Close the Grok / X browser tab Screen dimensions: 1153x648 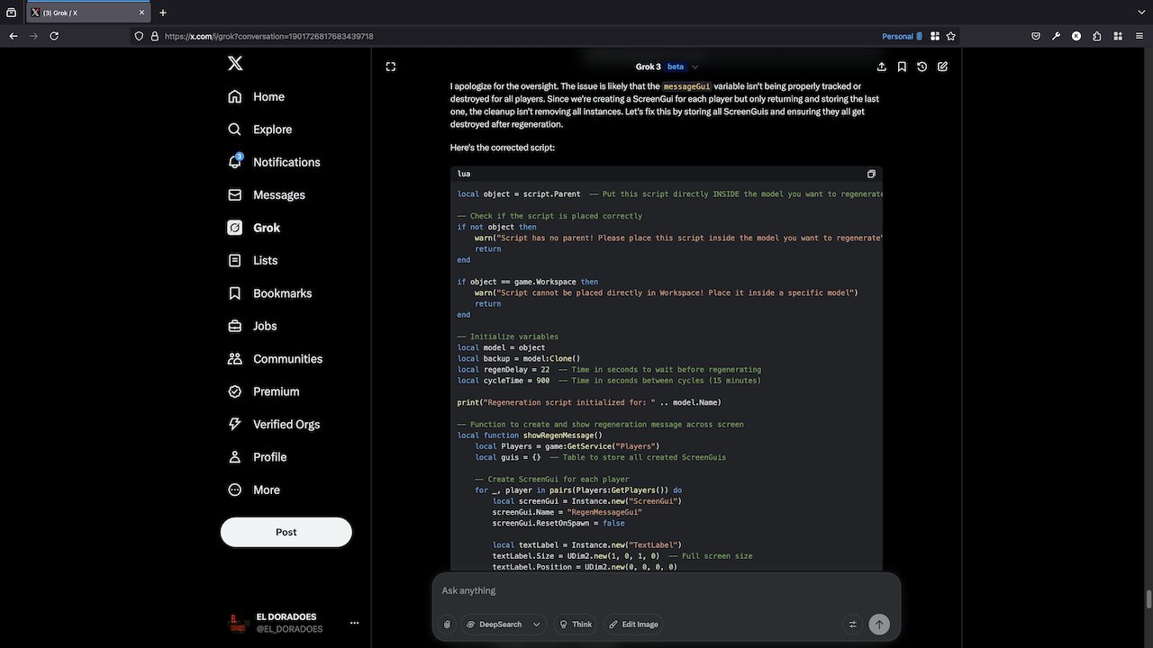pyautogui.click(x=141, y=13)
